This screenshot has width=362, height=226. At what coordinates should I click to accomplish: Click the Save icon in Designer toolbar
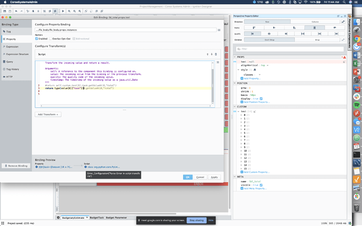(4, 11)
